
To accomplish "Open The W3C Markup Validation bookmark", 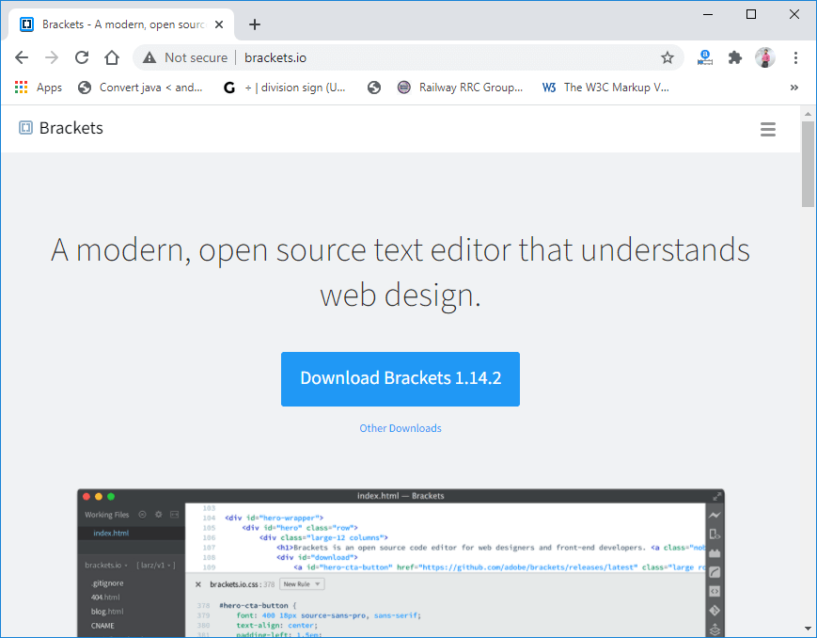I will 605,88.
